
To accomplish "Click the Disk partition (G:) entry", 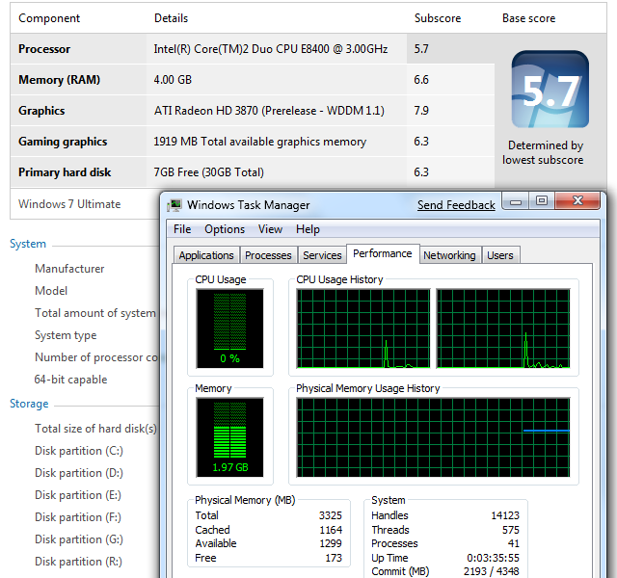I will (x=79, y=539).
